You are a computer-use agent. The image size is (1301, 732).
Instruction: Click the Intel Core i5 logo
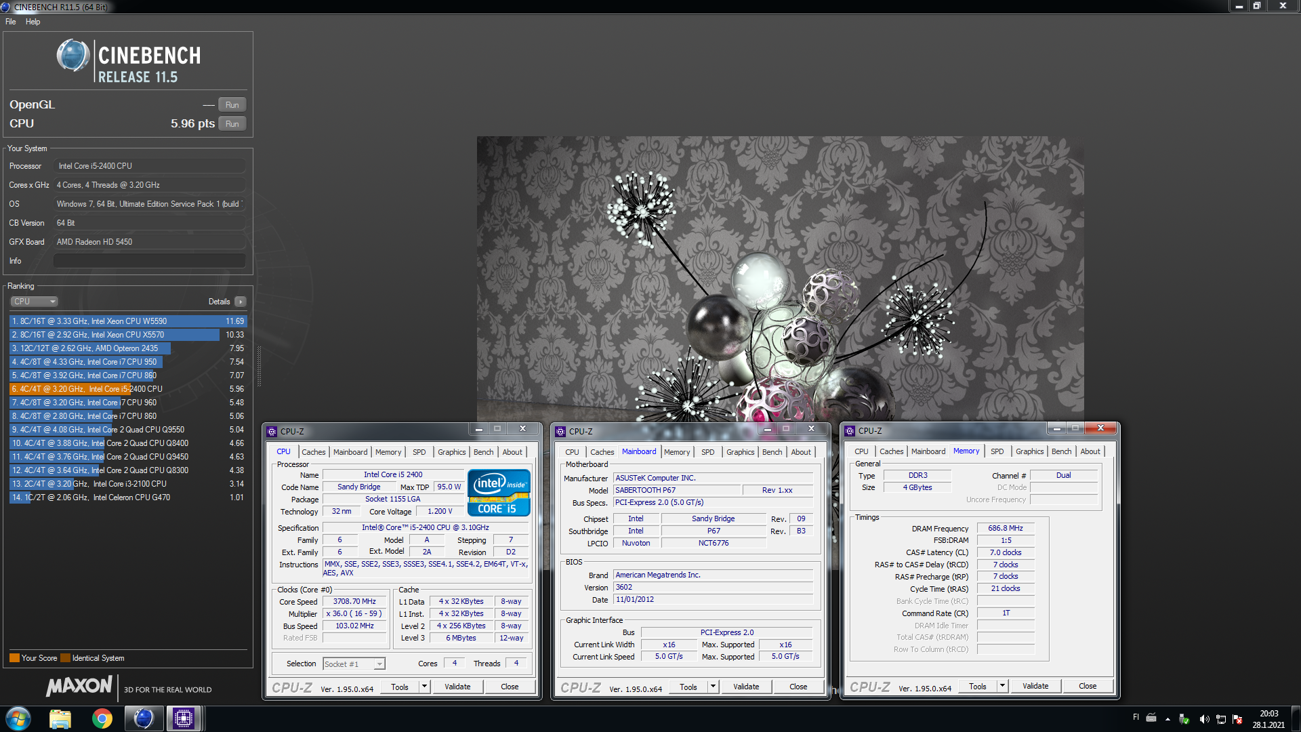pyautogui.click(x=499, y=493)
